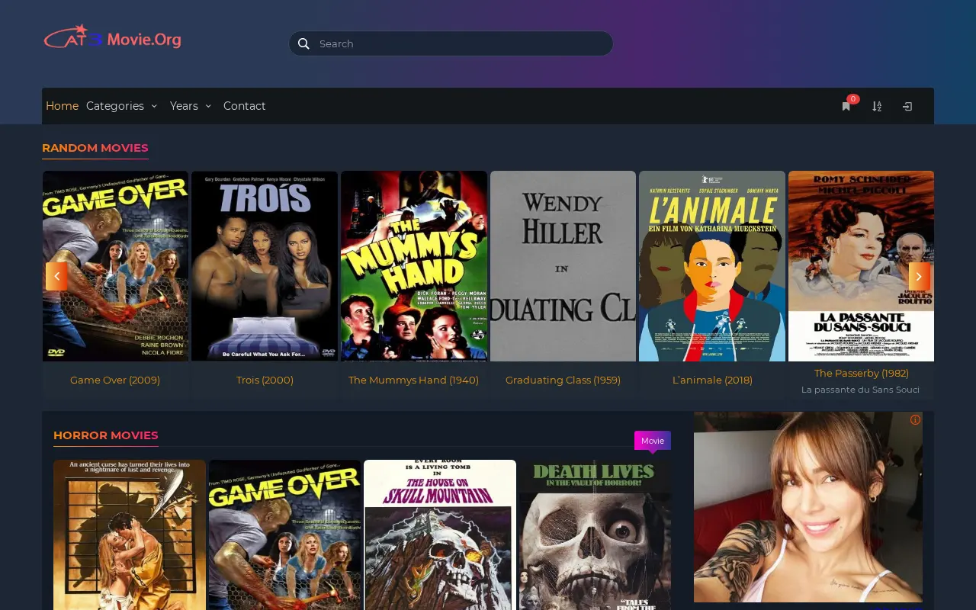The width and height of the screenshot is (976, 610).
Task: Click the Trois movie poster
Action: pos(265,266)
